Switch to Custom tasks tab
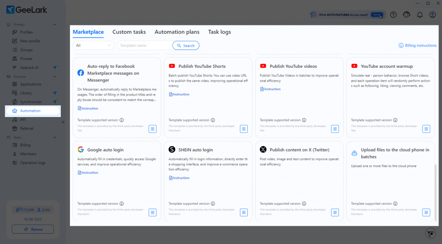442x244 pixels. (129, 32)
